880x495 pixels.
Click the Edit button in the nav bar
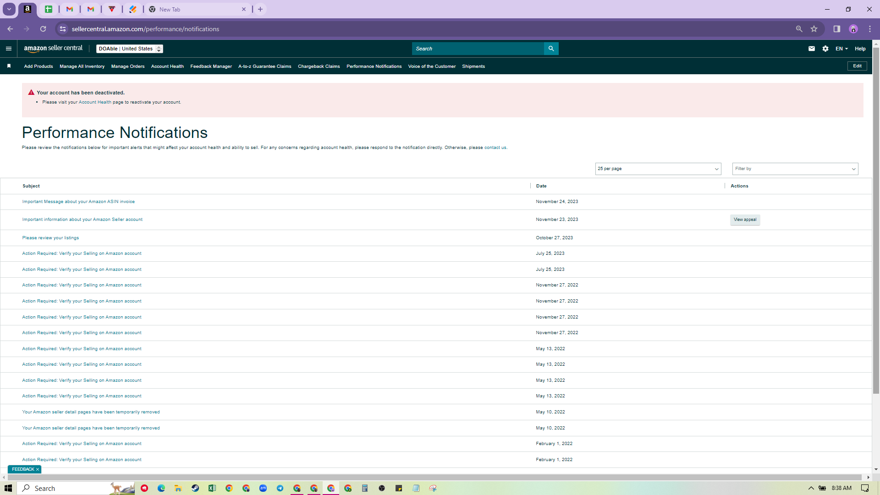tap(857, 66)
